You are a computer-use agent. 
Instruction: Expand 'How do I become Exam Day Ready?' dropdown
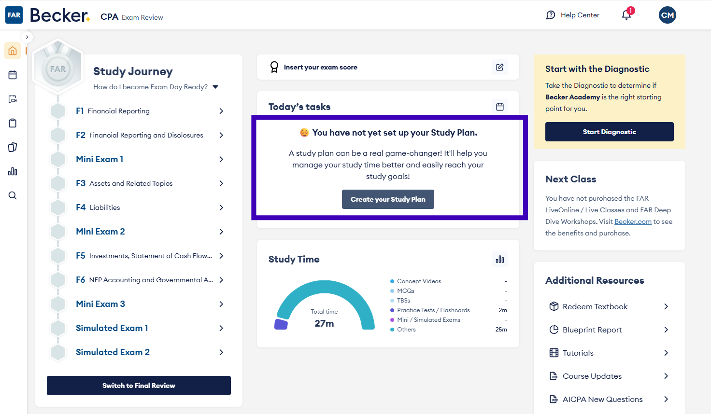point(215,87)
